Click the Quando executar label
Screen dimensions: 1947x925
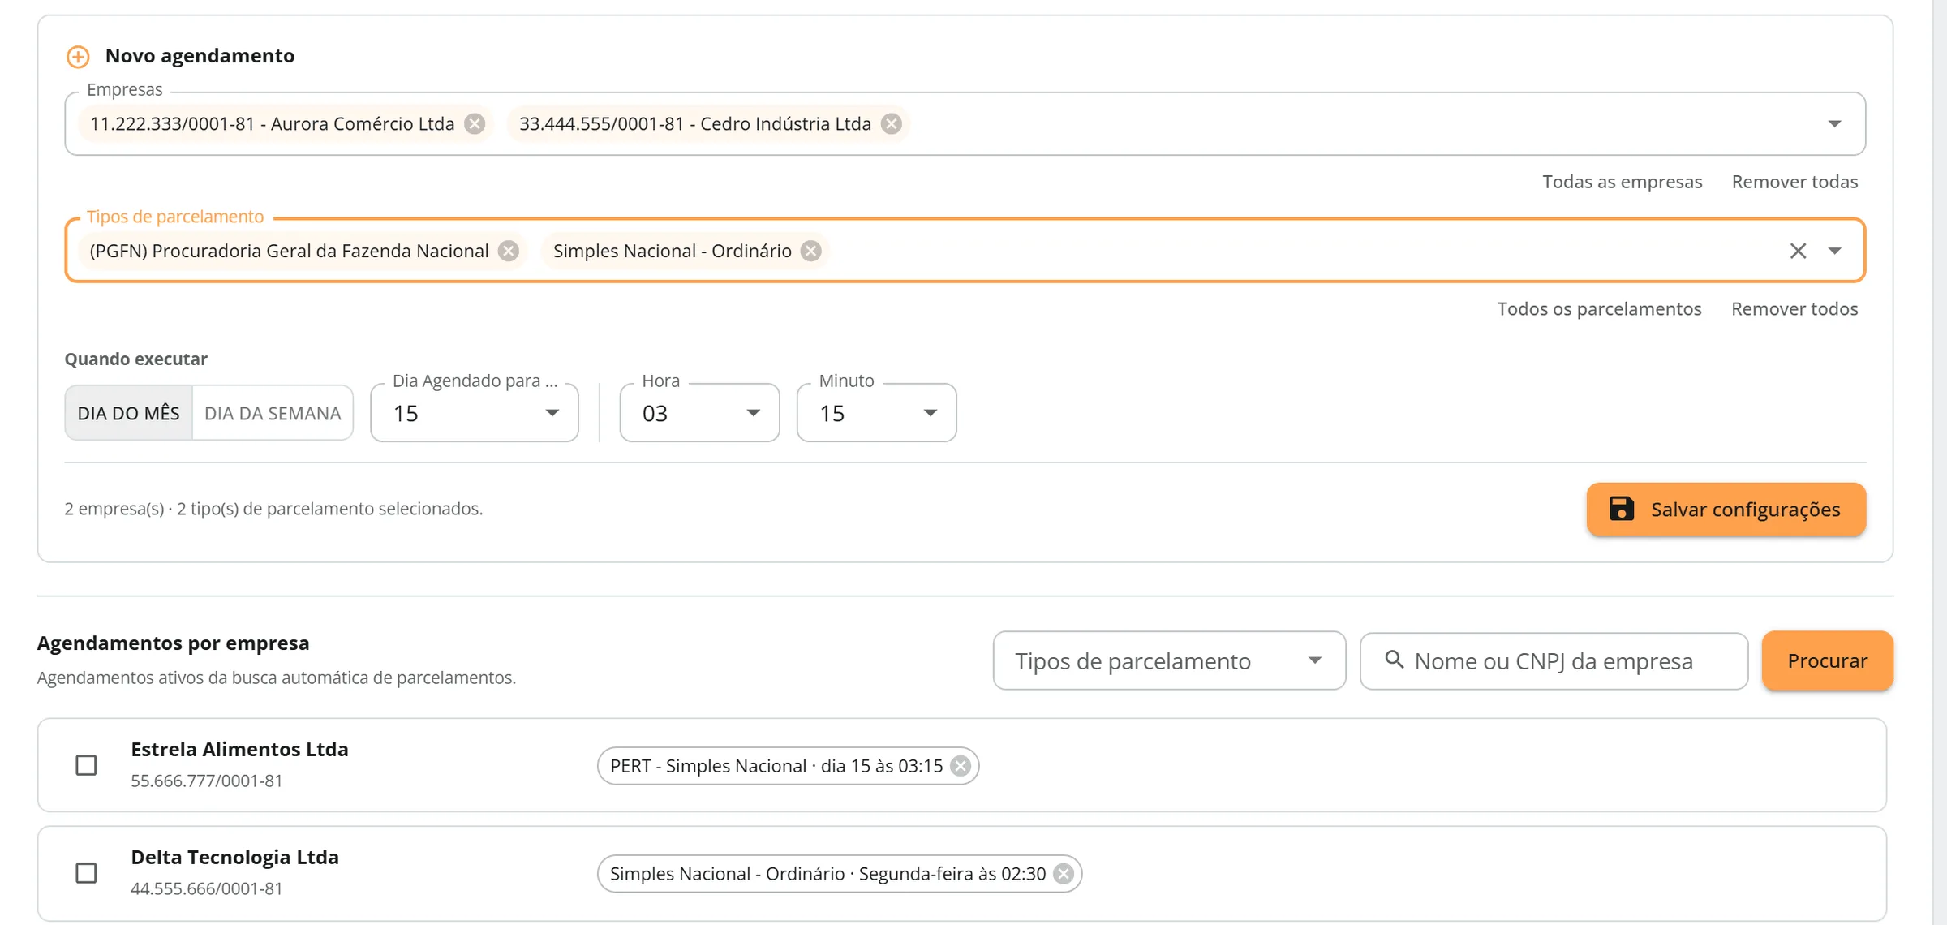[136, 359]
